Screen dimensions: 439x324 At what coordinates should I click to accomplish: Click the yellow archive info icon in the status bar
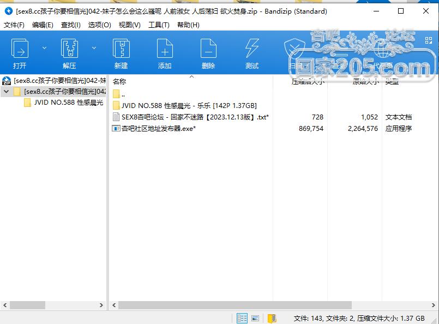pyautogui.click(x=272, y=319)
